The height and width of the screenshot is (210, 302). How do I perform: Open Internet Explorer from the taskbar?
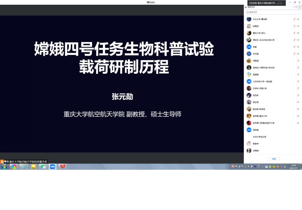coord(24,167)
